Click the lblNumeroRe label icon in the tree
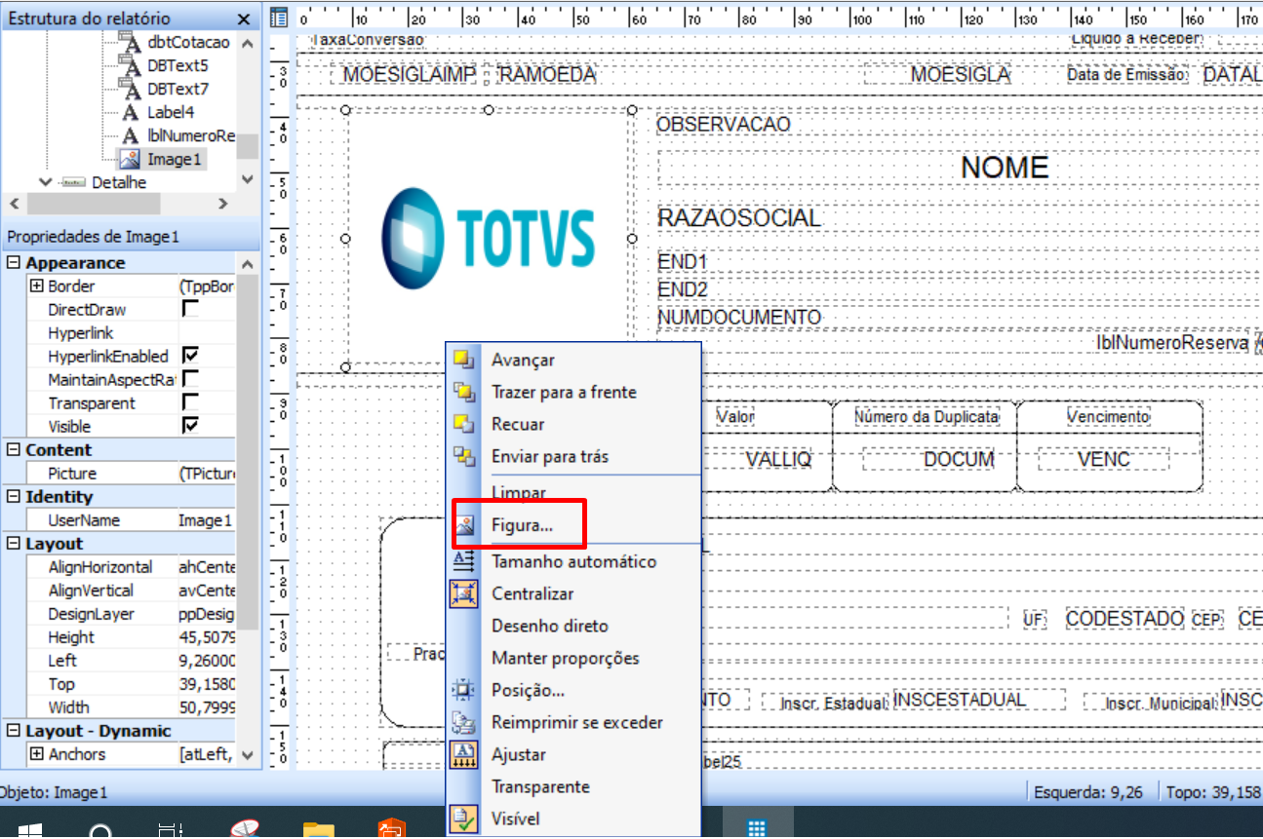The image size is (1263, 839). 130,135
